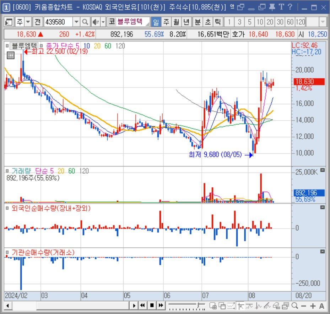The height and width of the screenshot is (314, 330).
Task: Click the candlestick wave chart icon
Action: [258, 306]
